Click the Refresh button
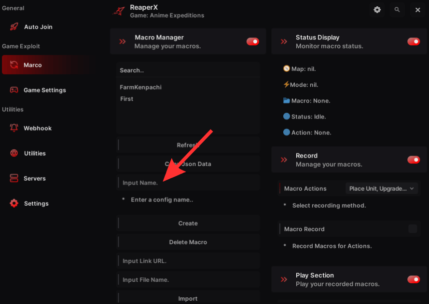Image resolution: width=429 pixels, height=304 pixels. pyautogui.click(x=188, y=145)
